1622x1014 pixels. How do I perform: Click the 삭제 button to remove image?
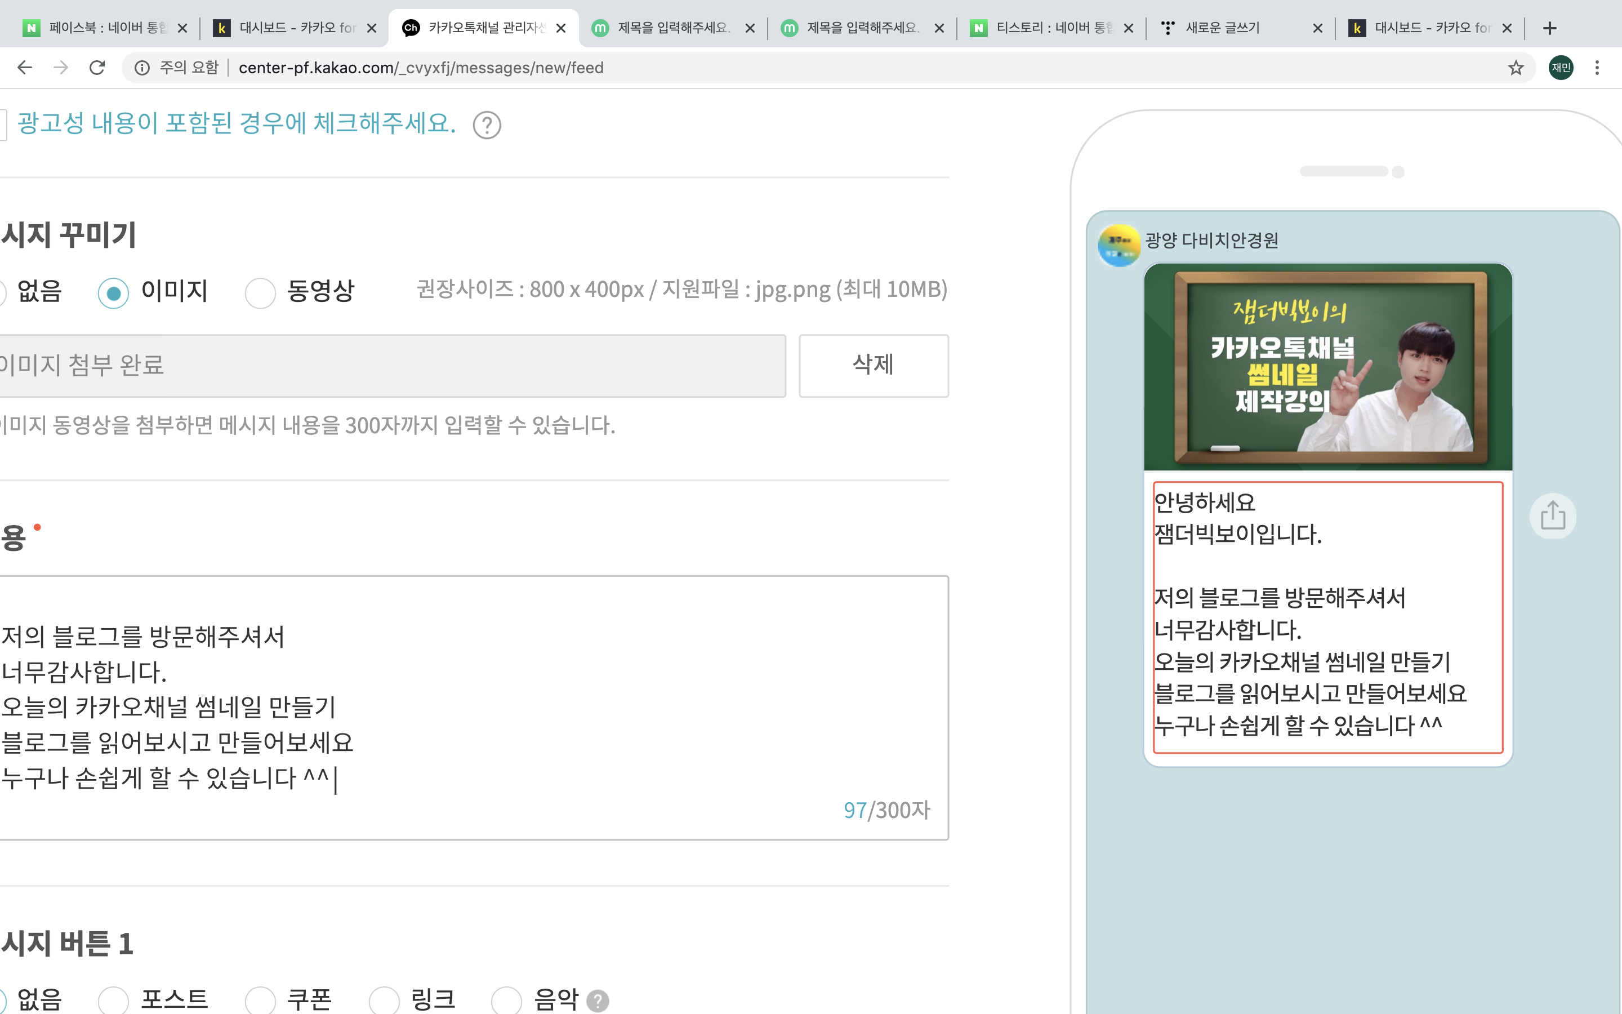click(x=872, y=366)
